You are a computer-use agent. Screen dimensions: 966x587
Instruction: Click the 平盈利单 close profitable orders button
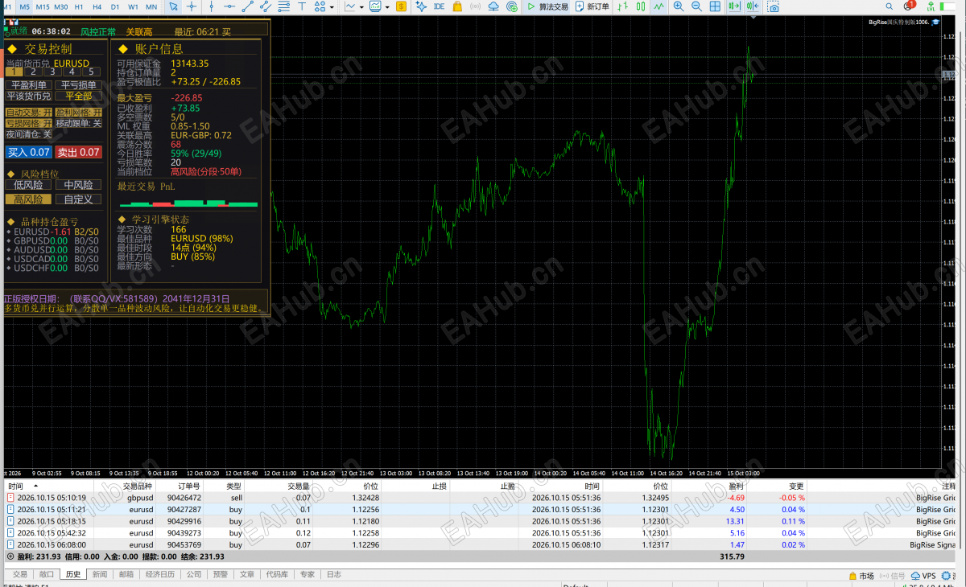[x=29, y=84]
